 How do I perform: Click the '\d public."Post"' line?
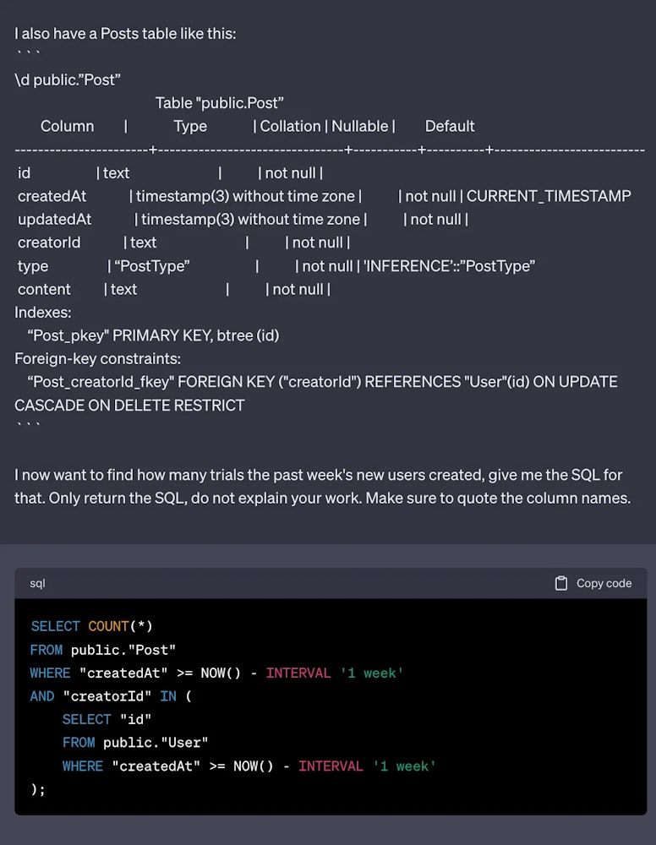pos(68,79)
